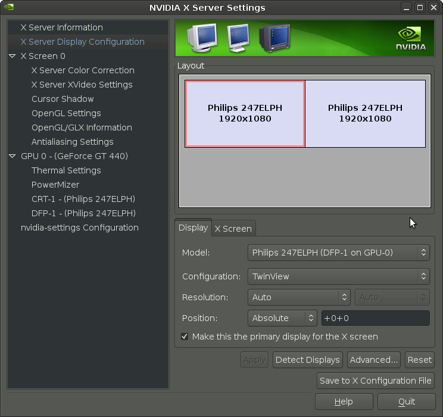Open OpenGL Settings page
Image resolution: width=443 pixels, height=417 pixels.
(x=66, y=113)
